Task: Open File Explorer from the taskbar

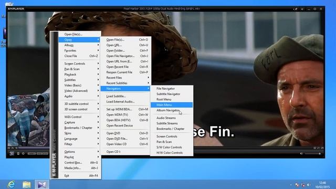Action: point(26,184)
